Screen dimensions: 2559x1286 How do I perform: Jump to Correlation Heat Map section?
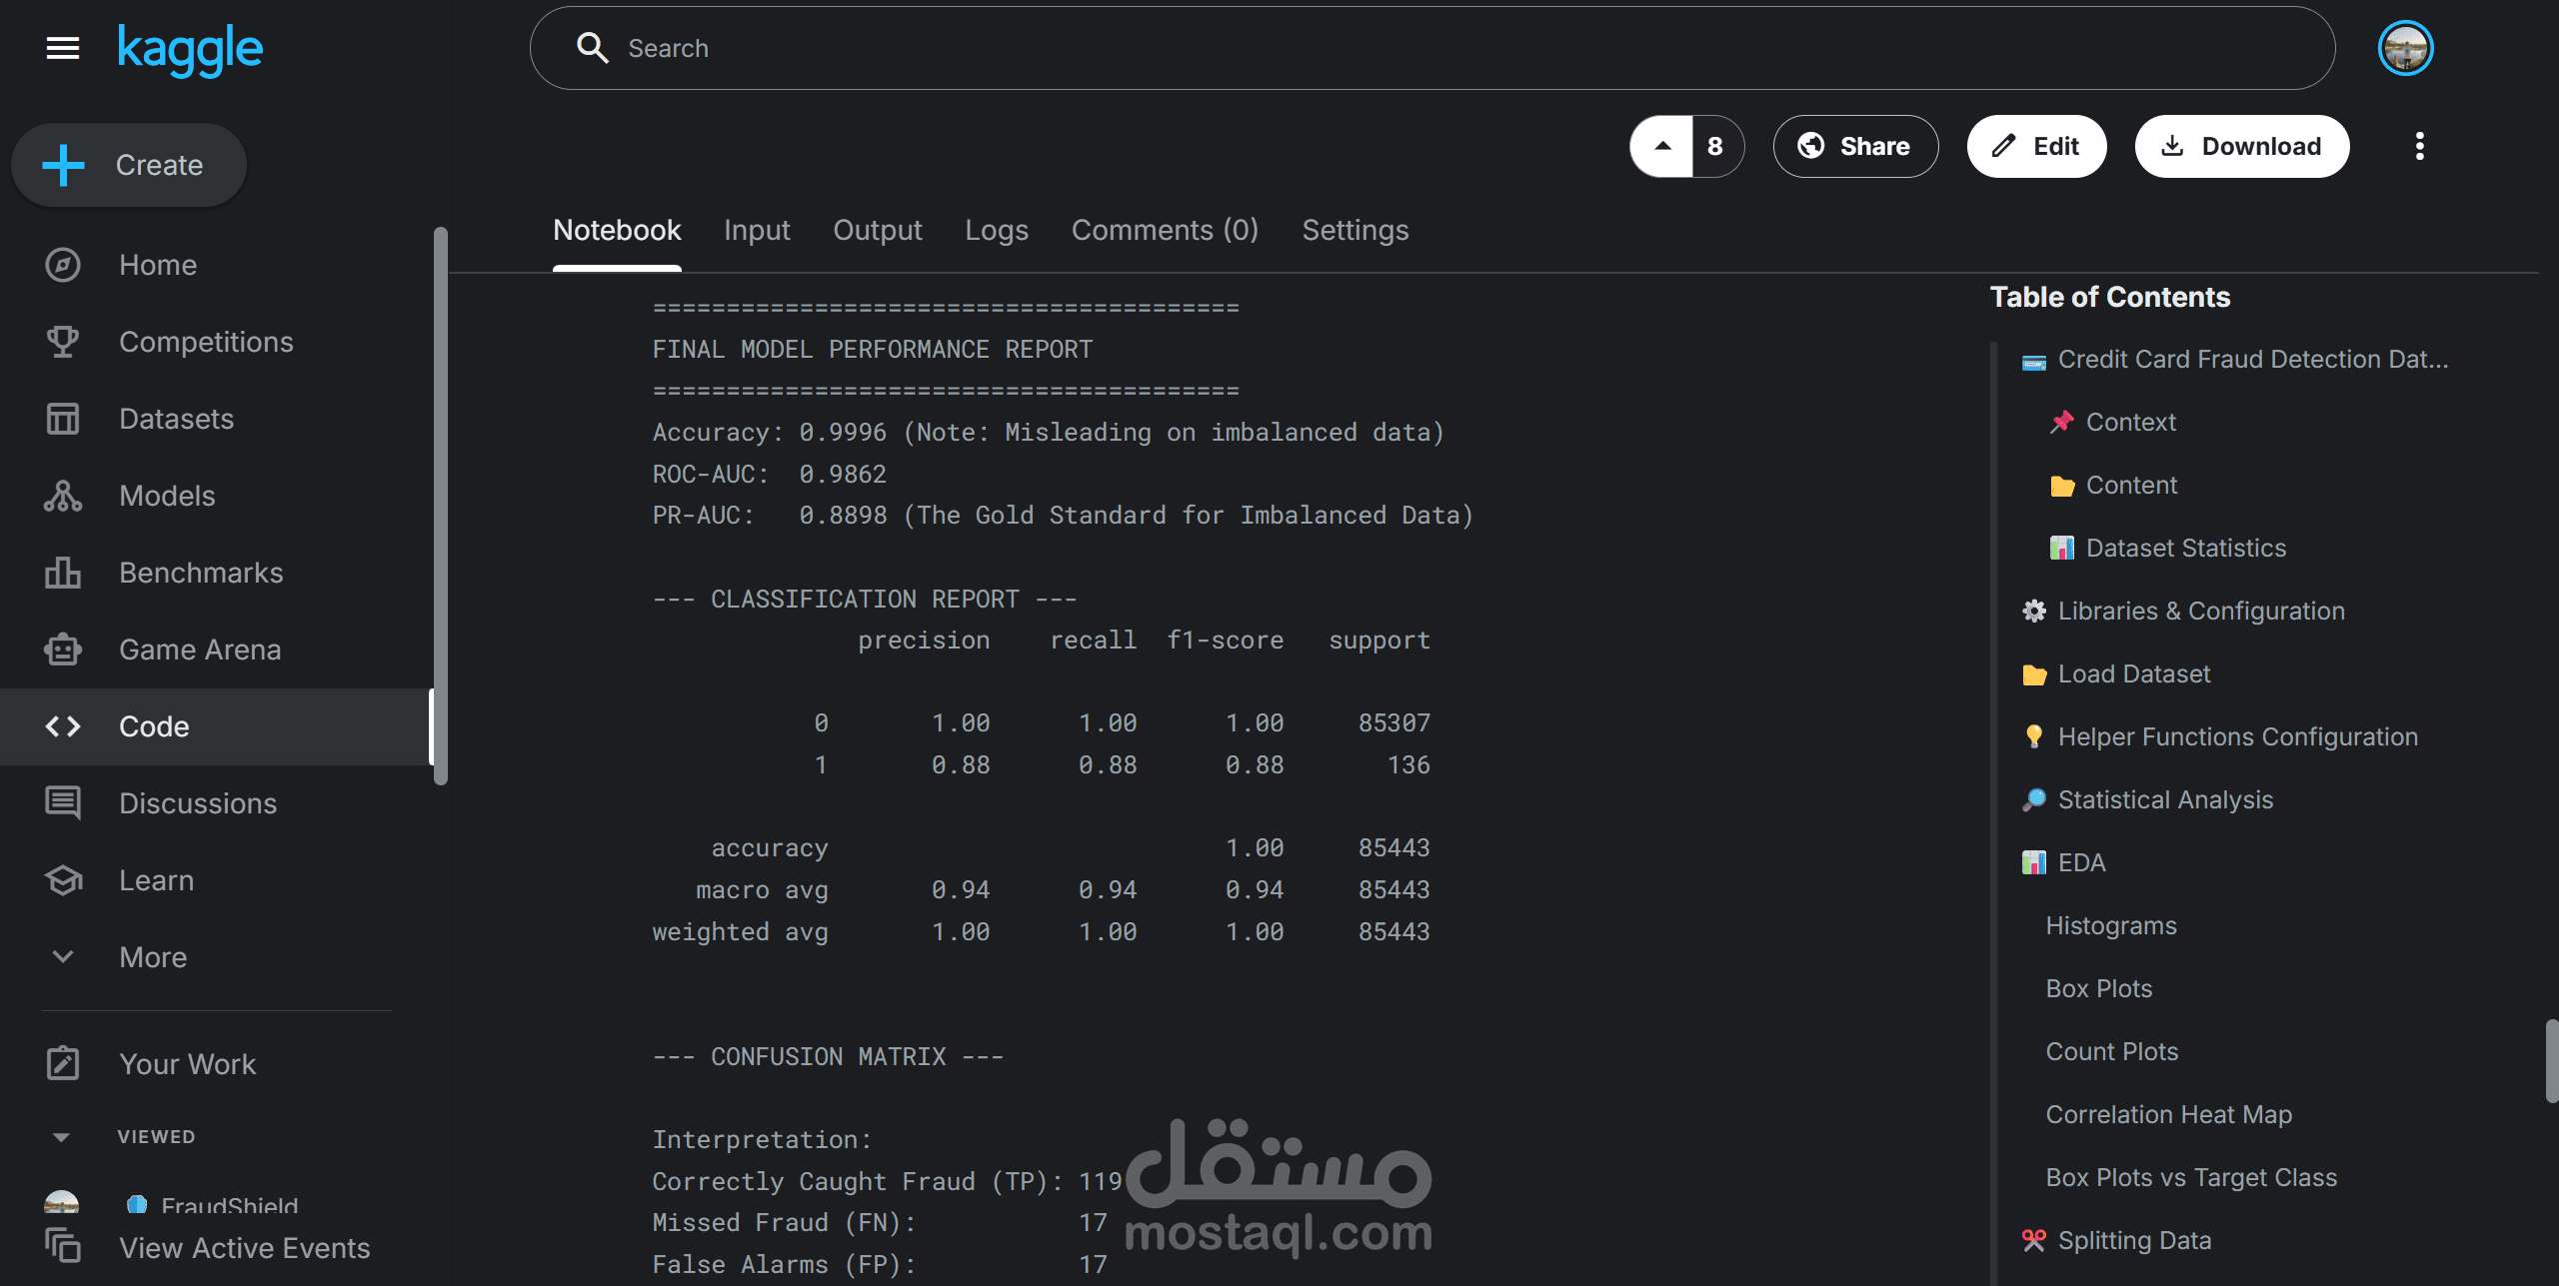[2168, 1114]
